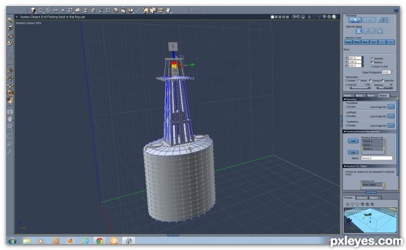Click the Loop selection tool button

(348, 42)
